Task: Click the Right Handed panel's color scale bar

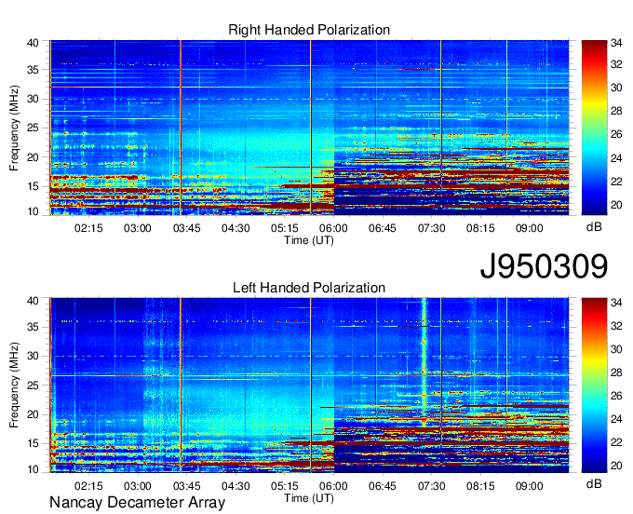Action: point(594,128)
